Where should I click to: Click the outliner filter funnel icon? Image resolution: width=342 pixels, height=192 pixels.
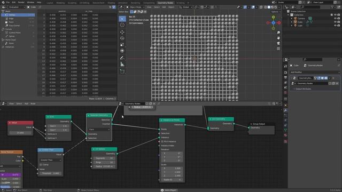pos(332,7)
